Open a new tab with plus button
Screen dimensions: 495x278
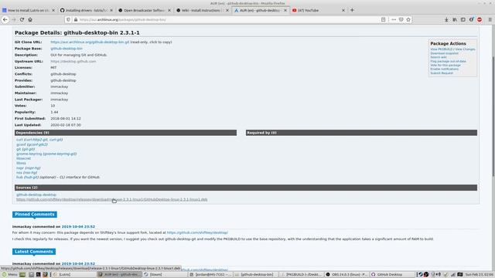352,10
